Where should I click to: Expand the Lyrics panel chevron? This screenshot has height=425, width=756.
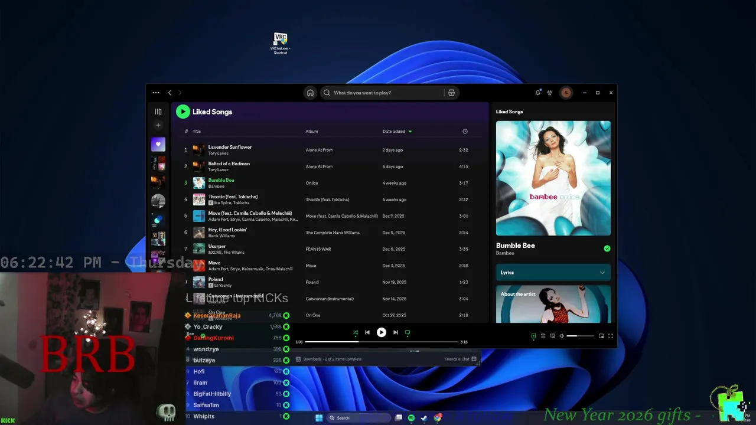point(602,273)
